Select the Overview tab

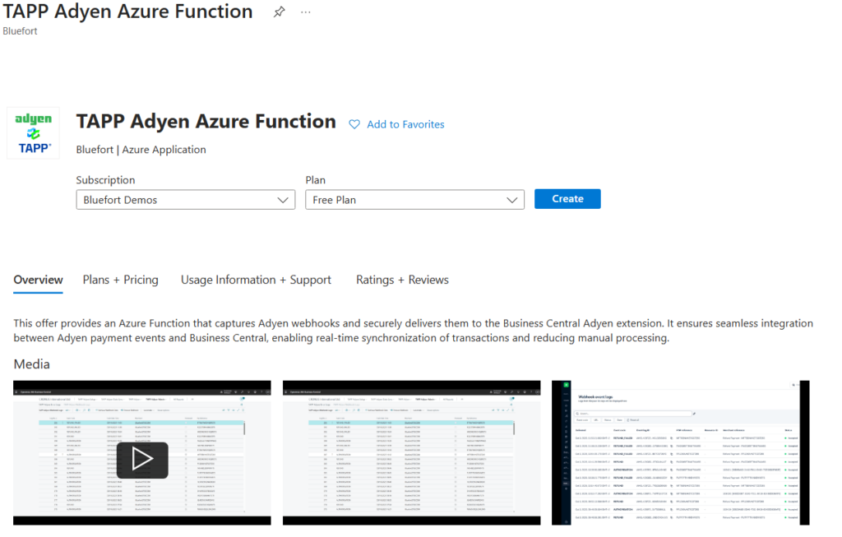pyautogui.click(x=38, y=280)
